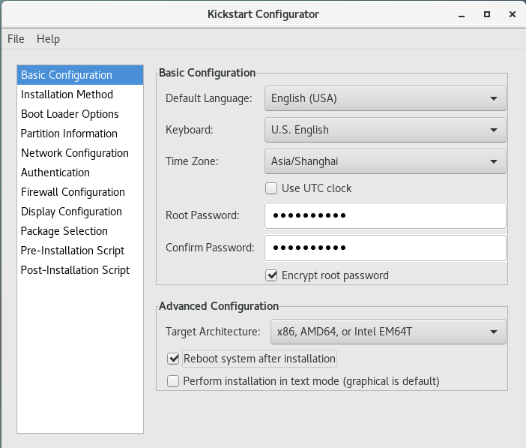Open Firewall Configuration section

click(x=73, y=192)
